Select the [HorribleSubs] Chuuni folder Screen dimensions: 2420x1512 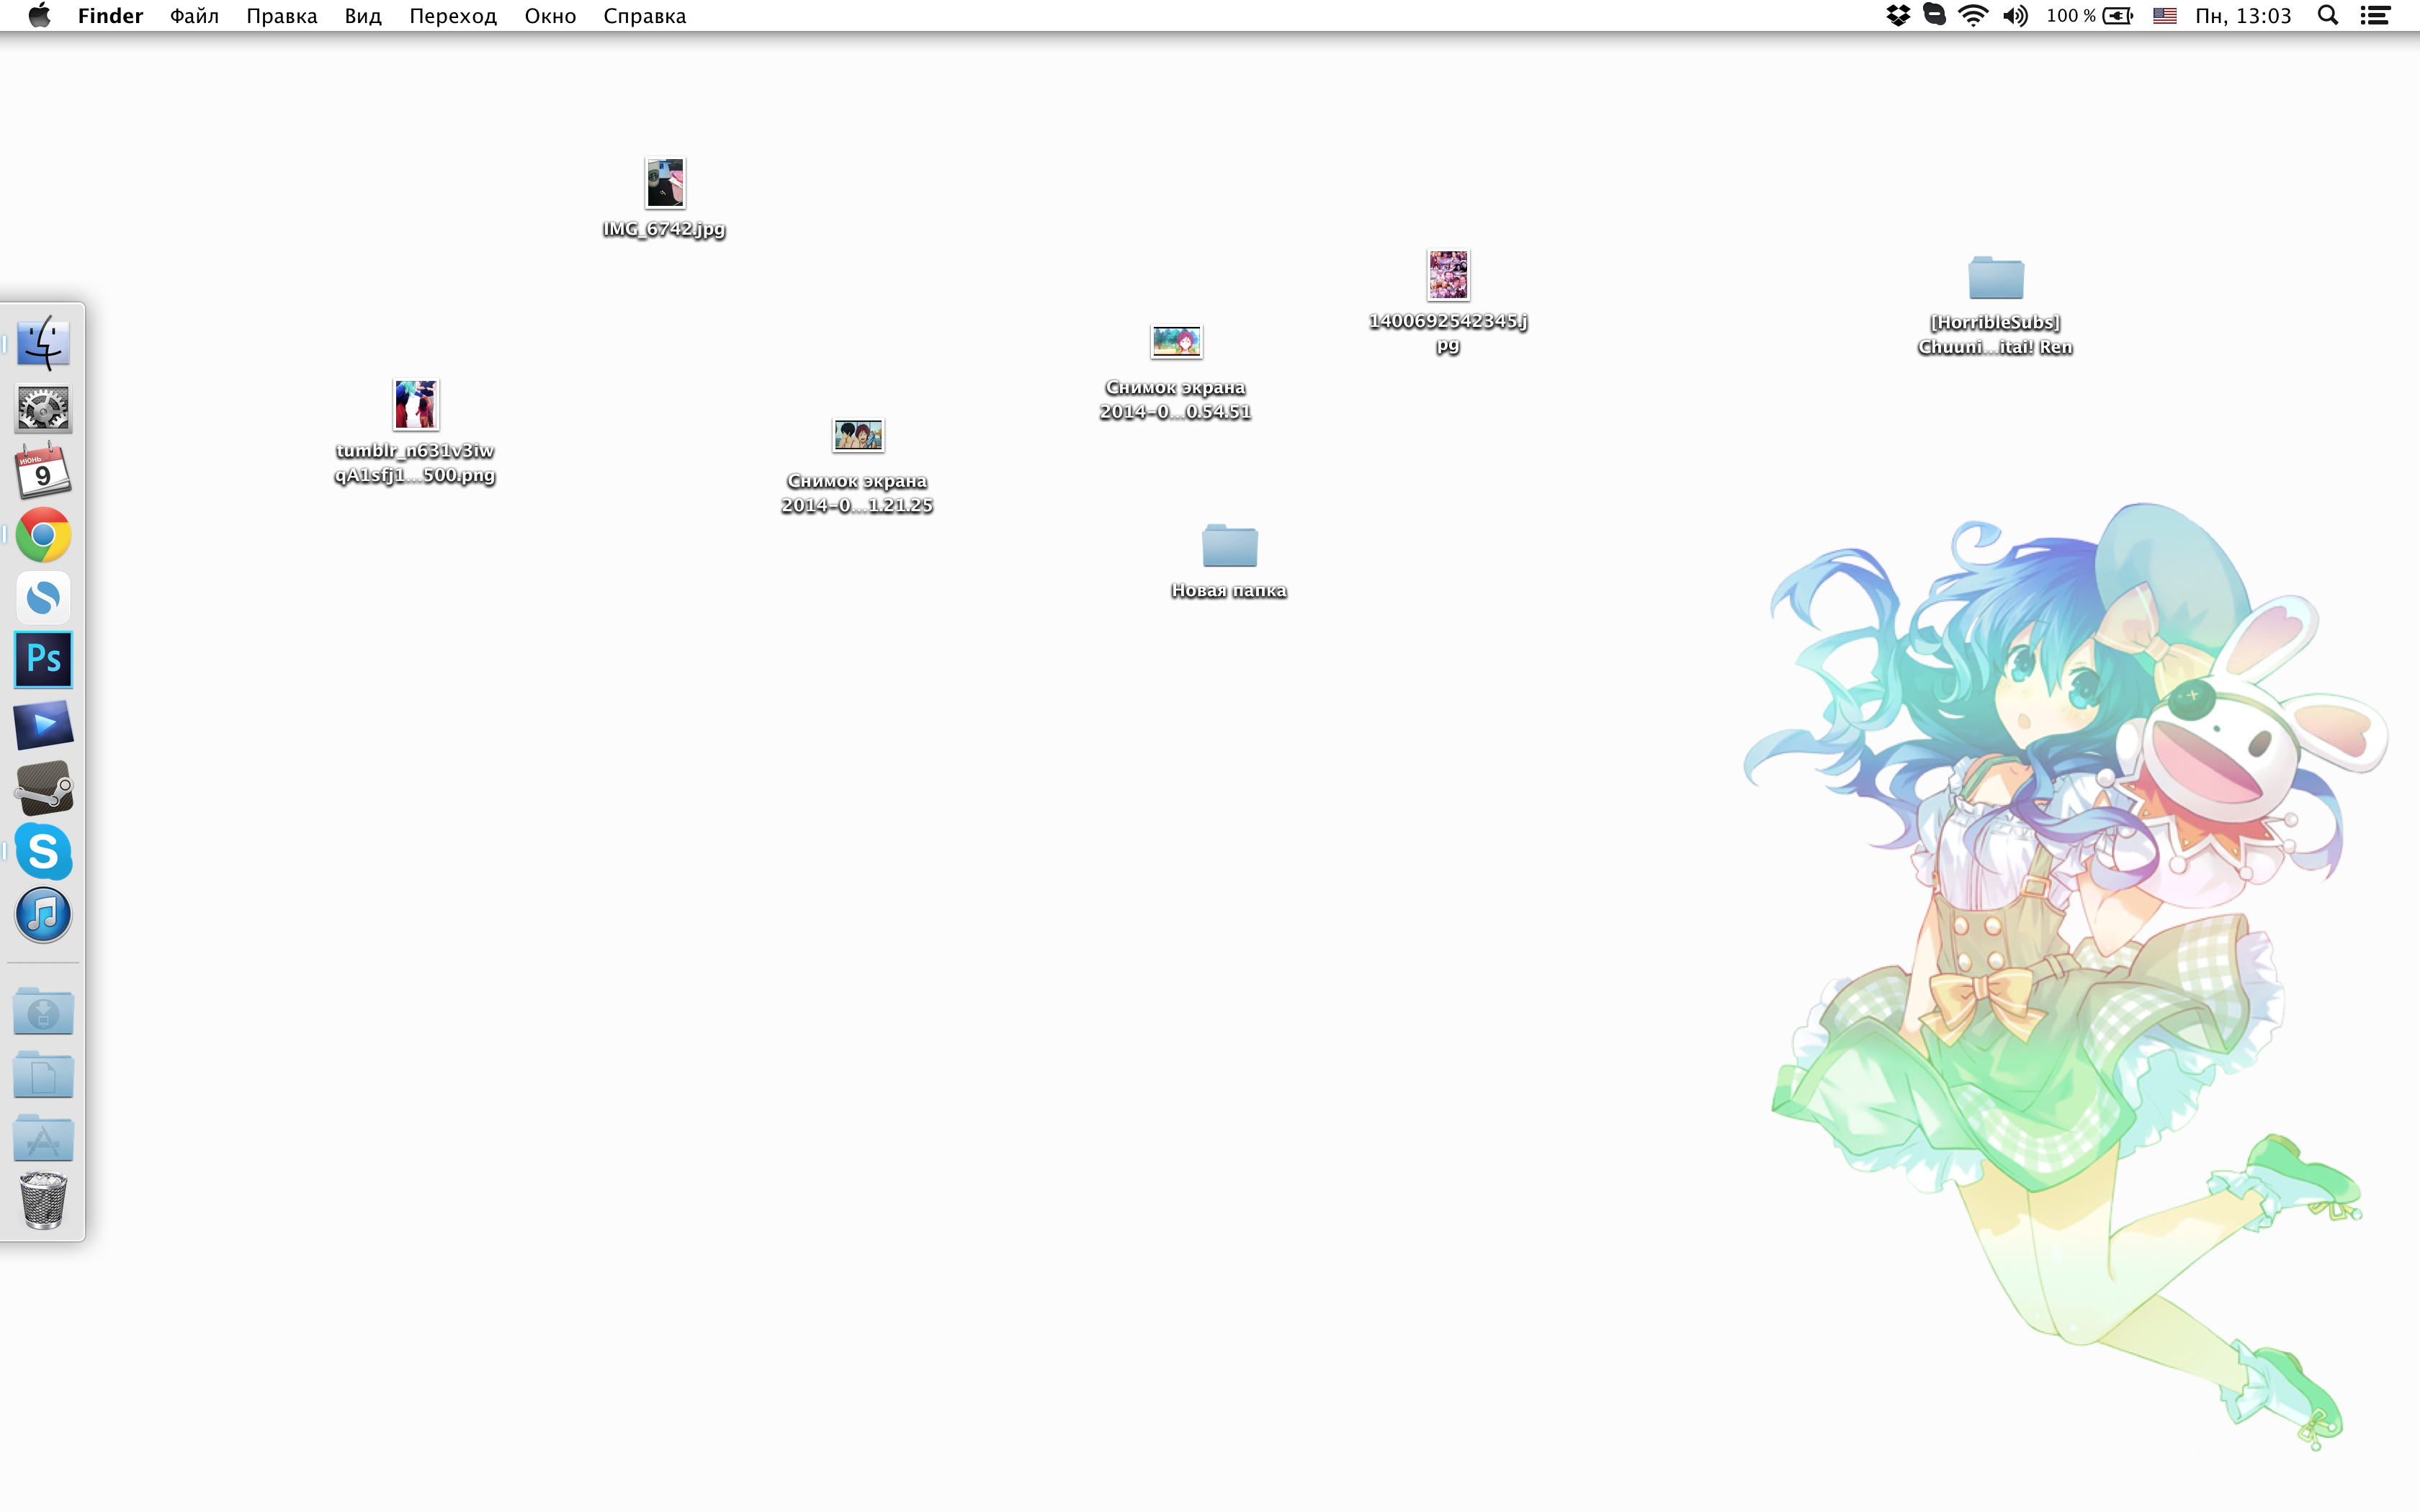click(1996, 277)
